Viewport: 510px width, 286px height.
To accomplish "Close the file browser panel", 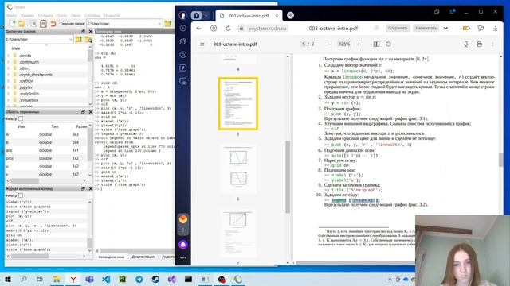I will (91, 31).
